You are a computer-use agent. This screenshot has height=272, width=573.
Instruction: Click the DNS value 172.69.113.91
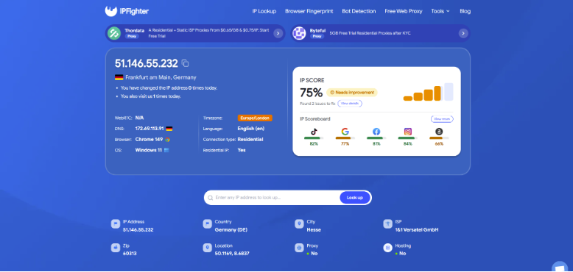150,129
